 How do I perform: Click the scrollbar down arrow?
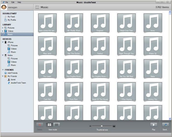click(x=170, y=119)
